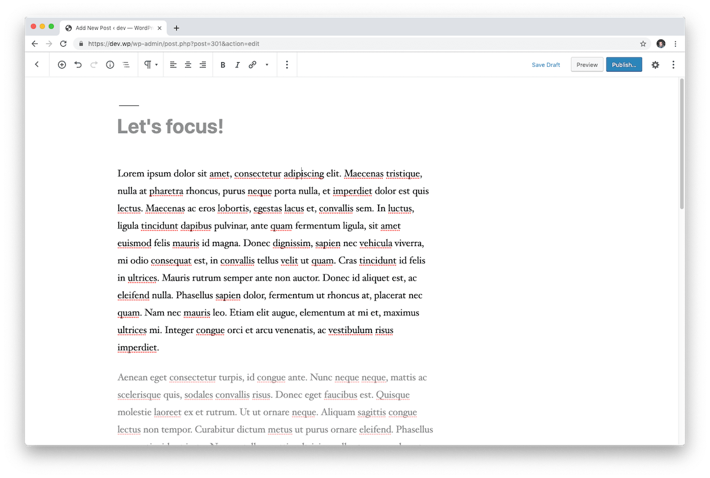Viewport: 710px width, 478px height.
Task: Click the page vertical scrollbar
Action: pos(682,144)
